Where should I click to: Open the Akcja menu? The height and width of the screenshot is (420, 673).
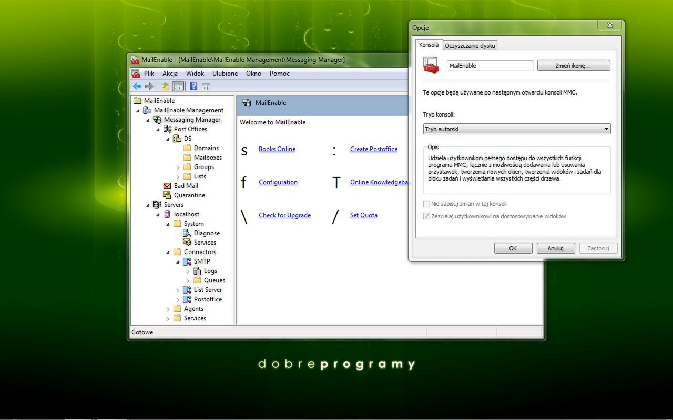click(x=170, y=73)
